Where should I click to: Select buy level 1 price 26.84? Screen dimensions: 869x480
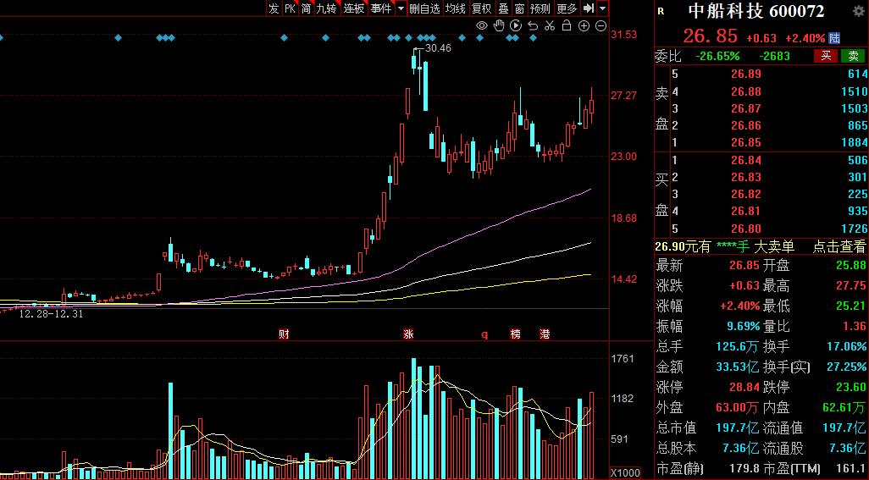(745, 160)
